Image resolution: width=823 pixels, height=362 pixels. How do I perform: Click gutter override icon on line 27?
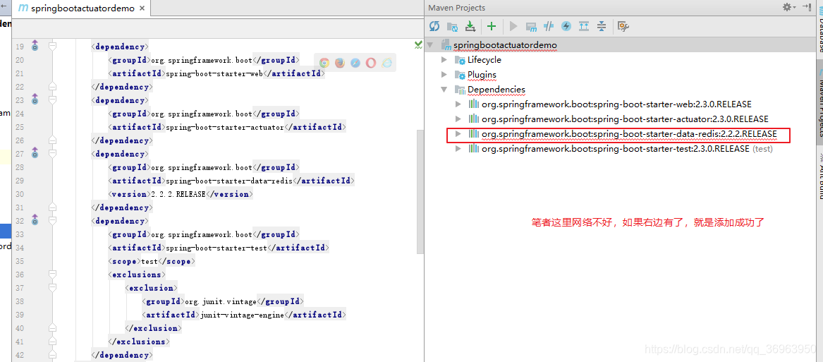pos(35,152)
